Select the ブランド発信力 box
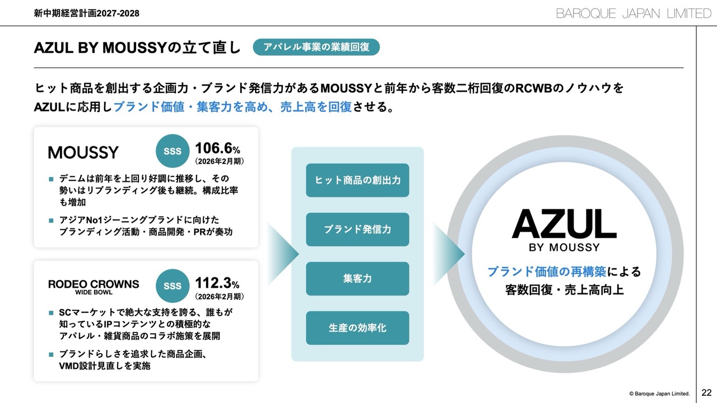717x403 pixels. pyautogui.click(x=357, y=229)
